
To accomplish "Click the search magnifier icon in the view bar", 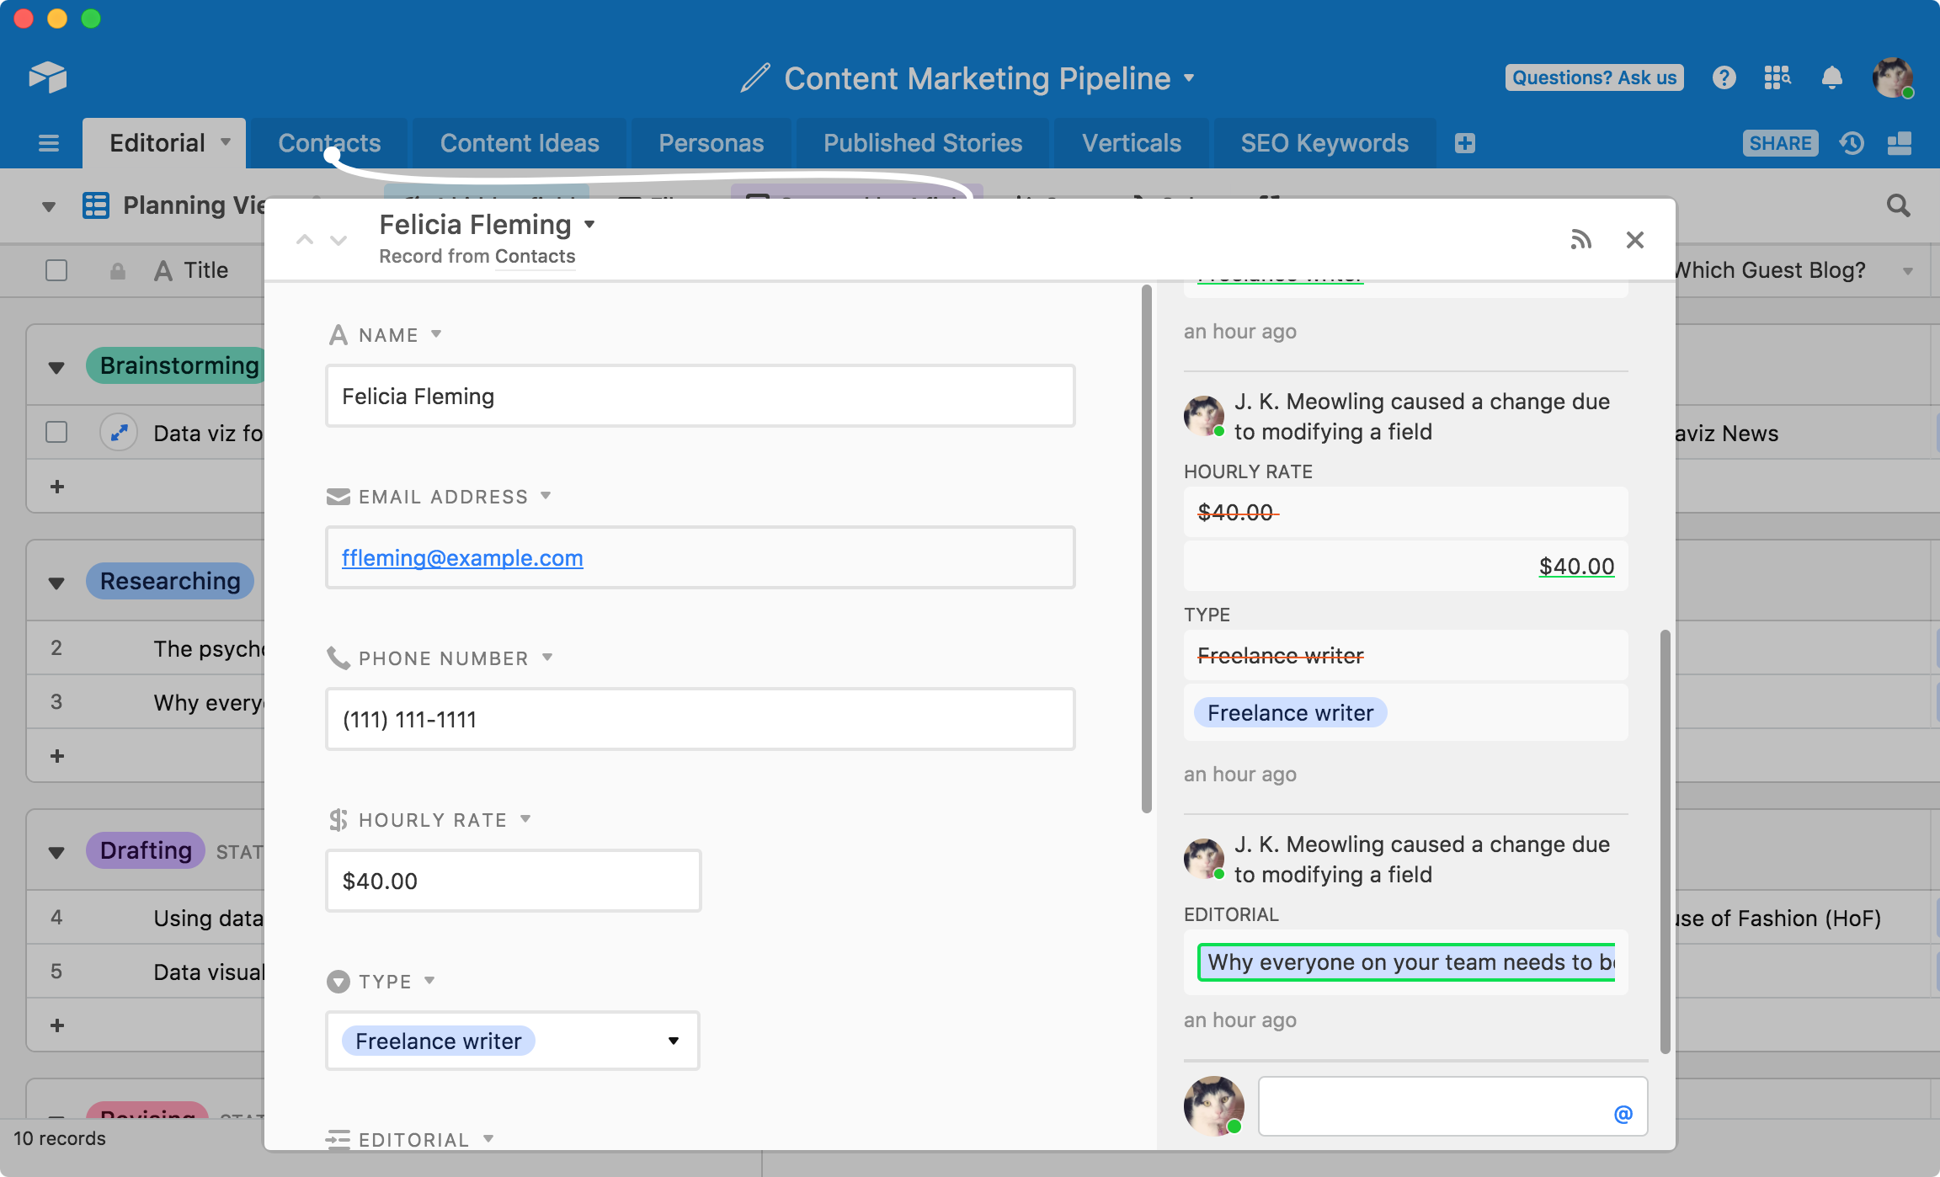I will 1898,205.
